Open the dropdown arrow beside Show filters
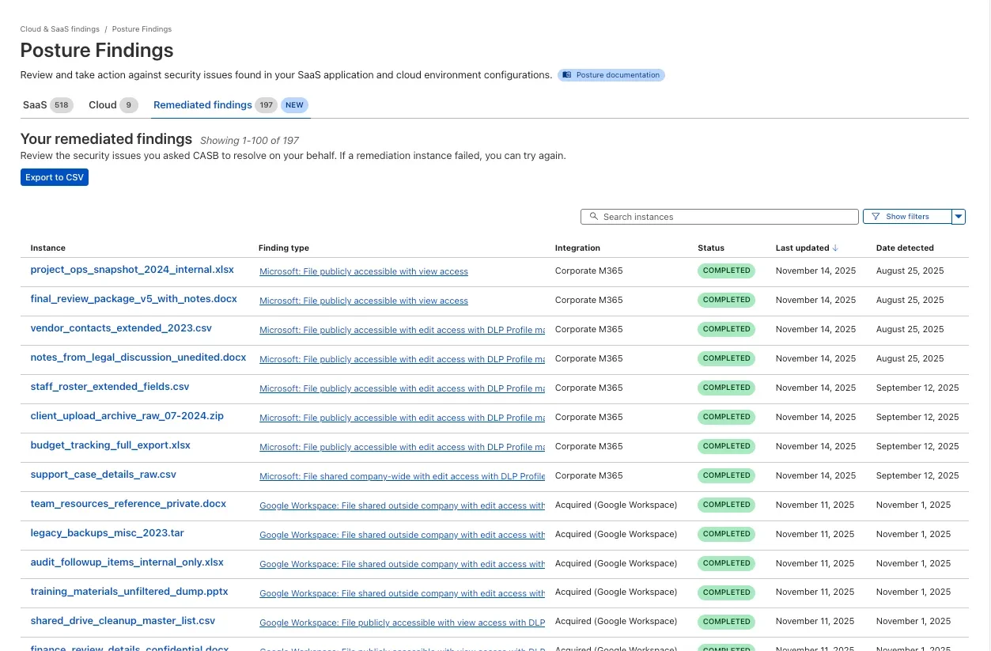991x651 pixels. 958,216
